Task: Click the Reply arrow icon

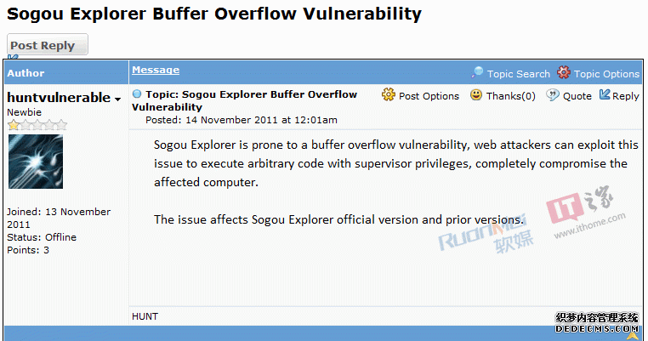Action: (605, 94)
